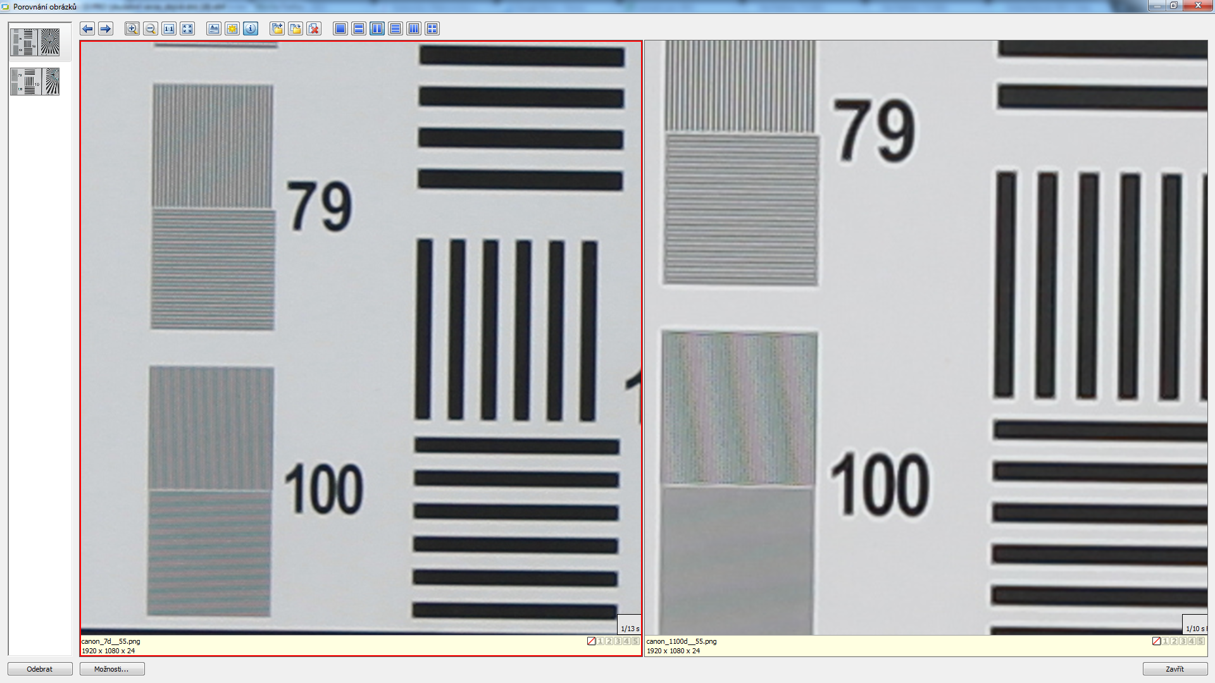Click copy to folder icon

277,28
